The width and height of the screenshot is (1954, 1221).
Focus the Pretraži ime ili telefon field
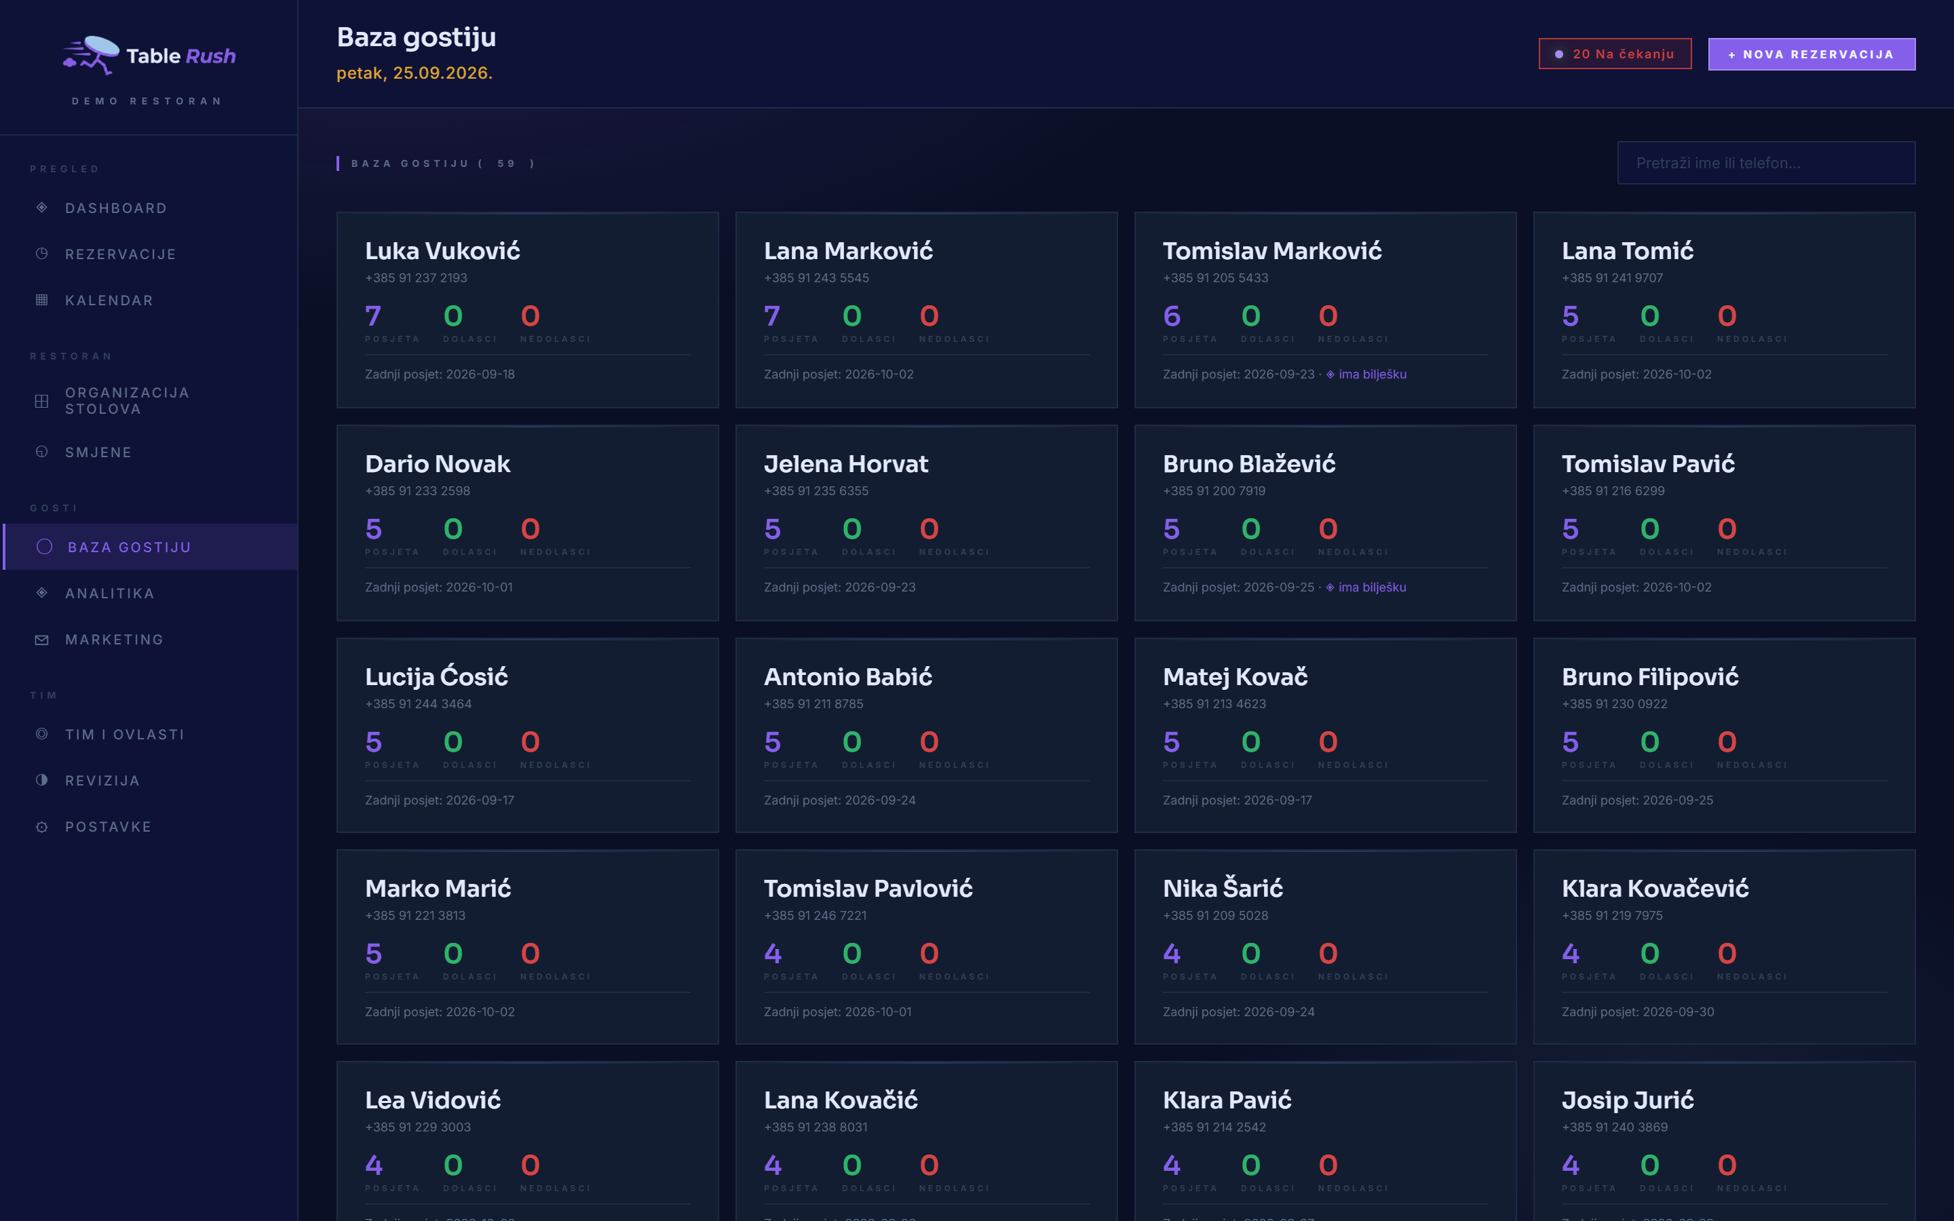pos(1766,163)
